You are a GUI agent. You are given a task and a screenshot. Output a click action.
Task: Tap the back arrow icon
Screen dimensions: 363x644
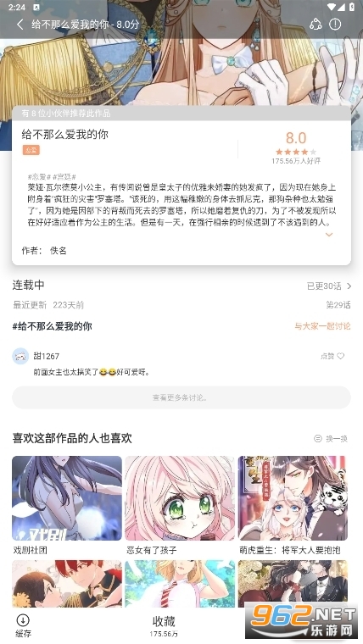tap(20, 25)
